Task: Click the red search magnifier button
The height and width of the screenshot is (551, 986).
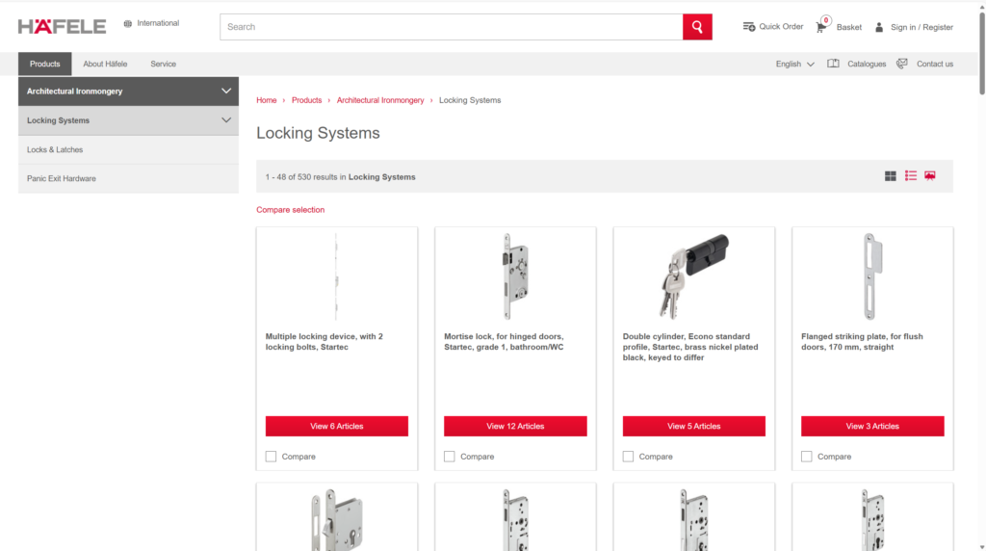Action: pyautogui.click(x=697, y=27)
